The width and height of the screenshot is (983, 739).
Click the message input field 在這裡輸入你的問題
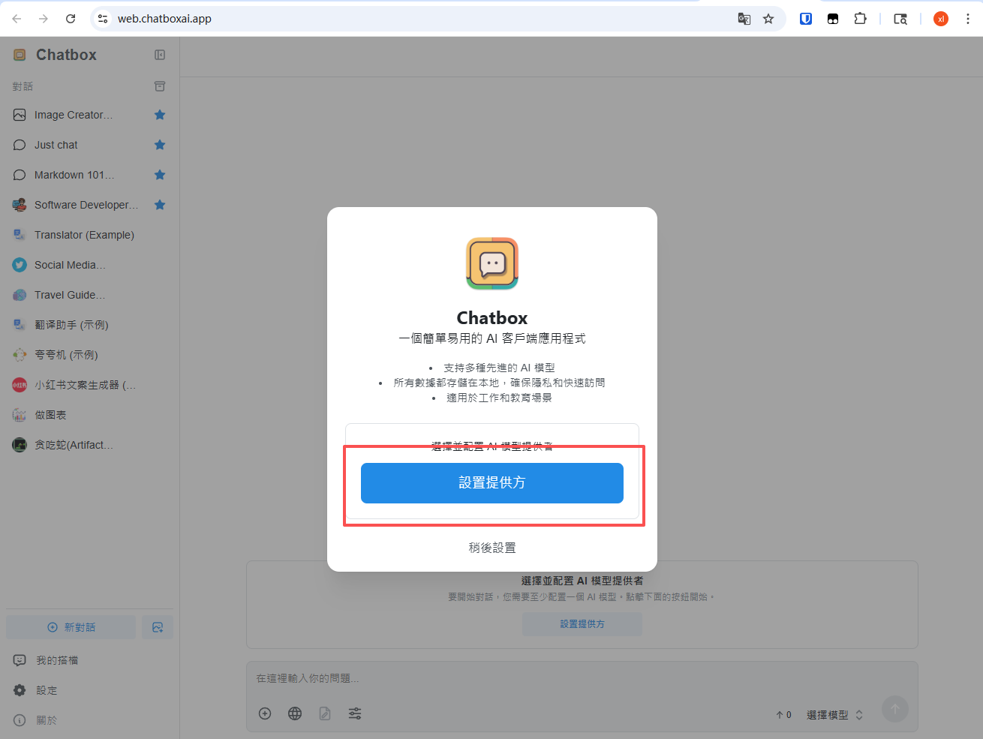point(582,678)
